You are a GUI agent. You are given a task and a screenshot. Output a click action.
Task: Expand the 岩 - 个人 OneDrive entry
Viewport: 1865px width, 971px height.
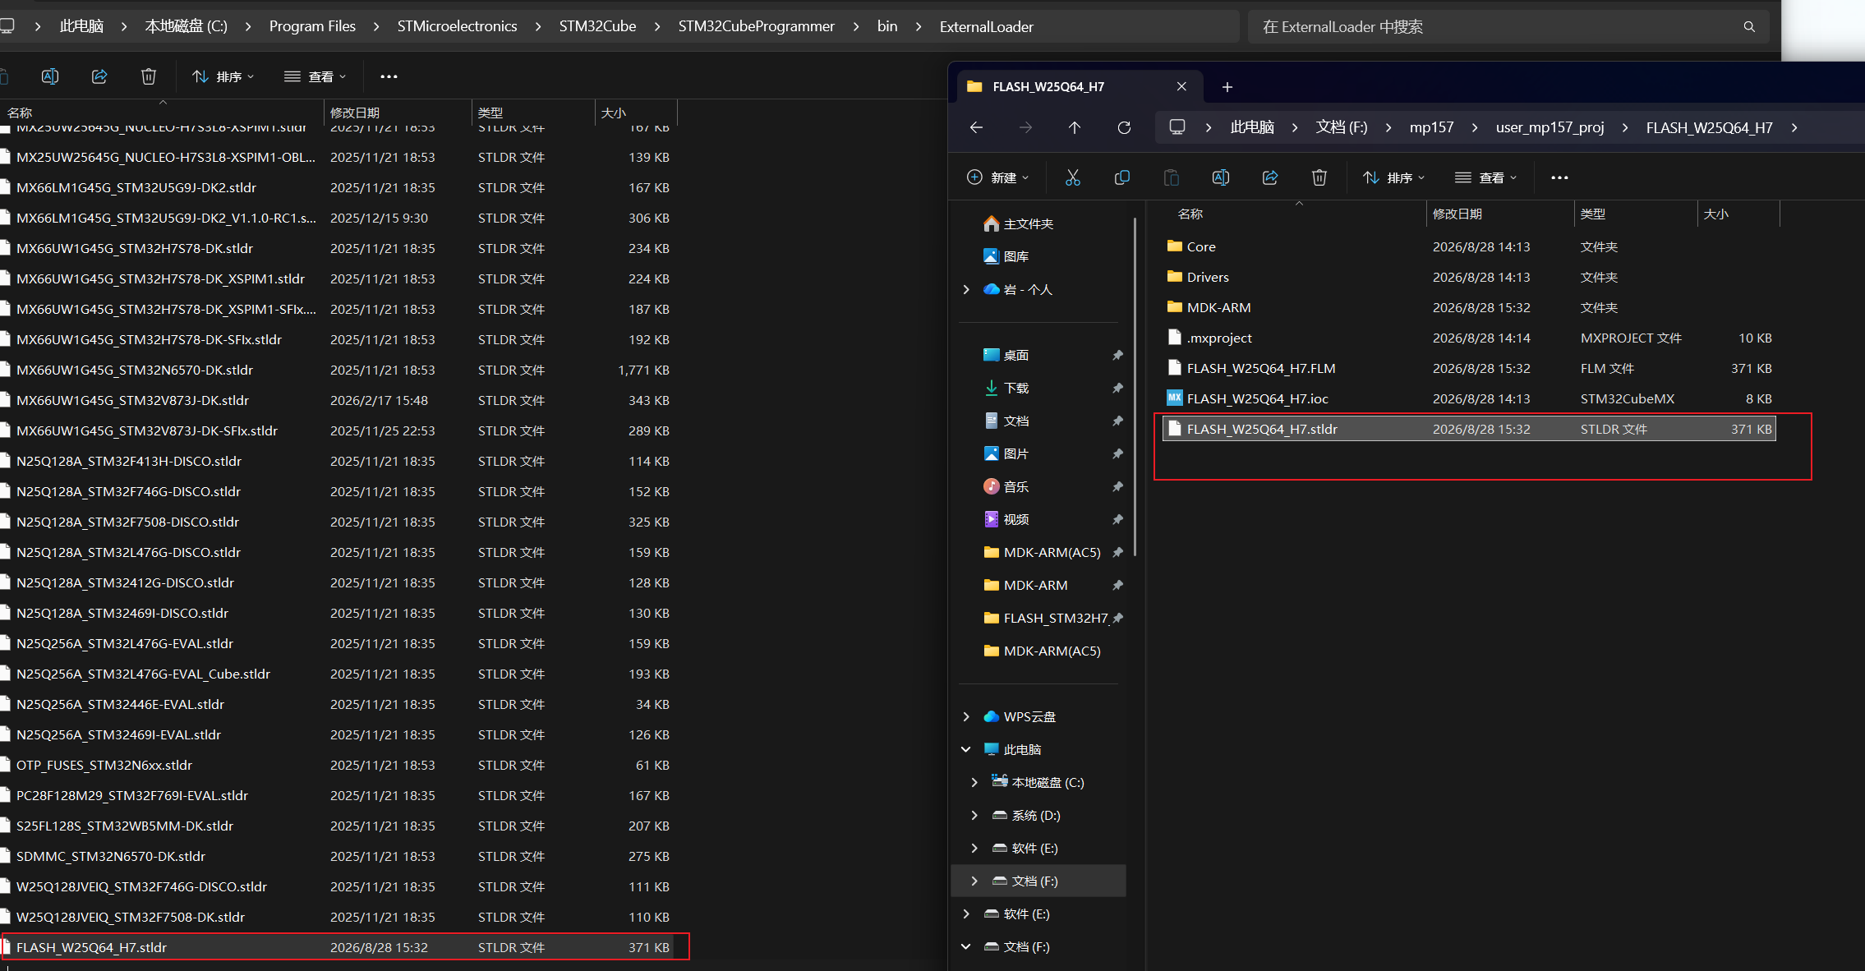tap(966, 289)
